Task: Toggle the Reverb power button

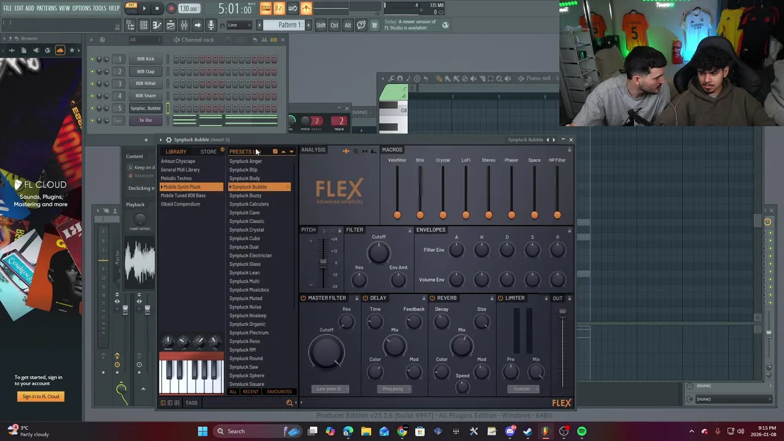Action: [432, 298]
